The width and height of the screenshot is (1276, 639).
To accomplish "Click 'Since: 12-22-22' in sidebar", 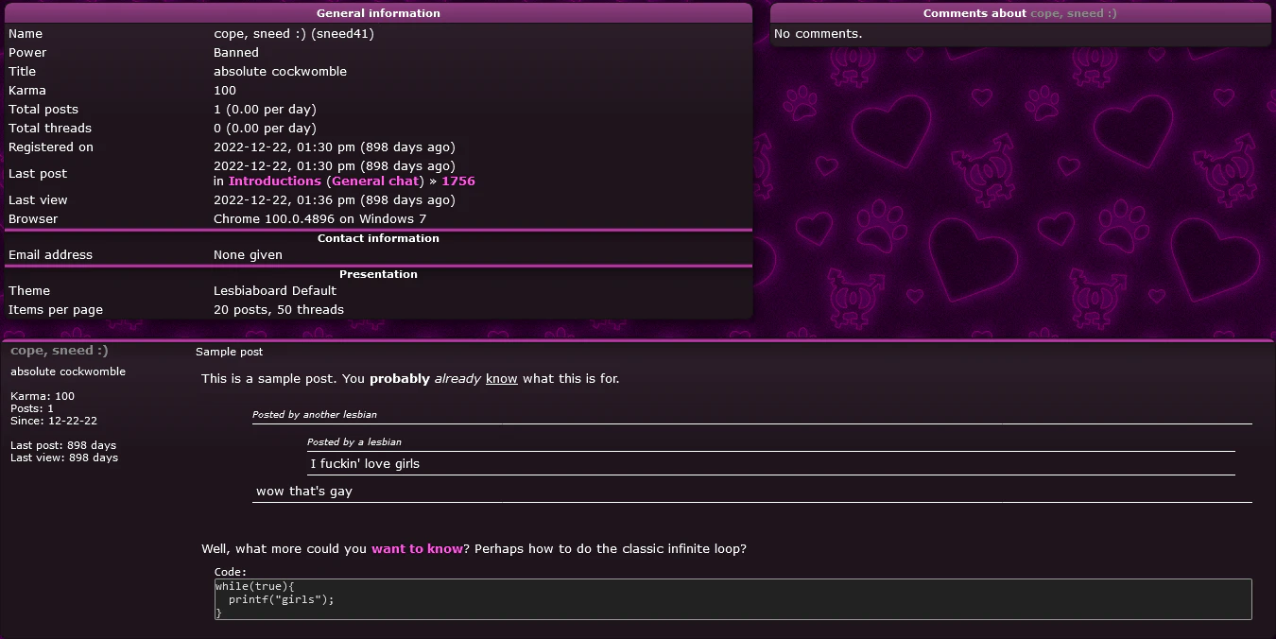I will [54, 421].
